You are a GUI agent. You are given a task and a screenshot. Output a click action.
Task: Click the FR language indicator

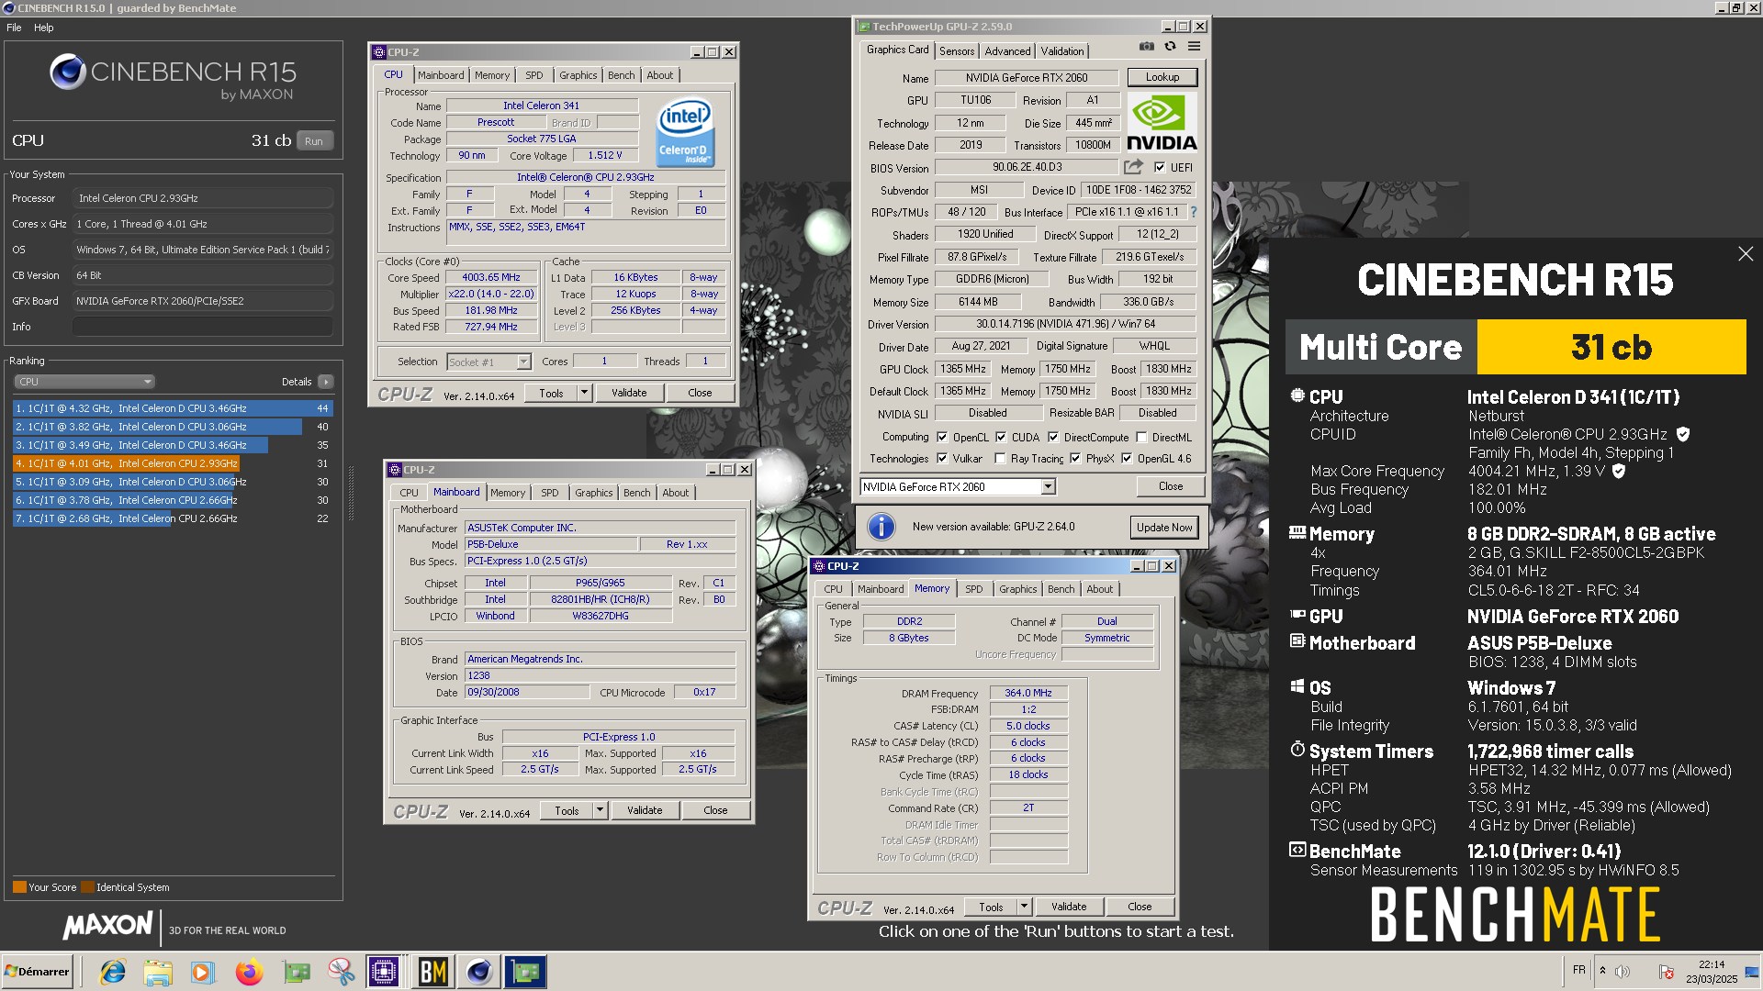pyautogui.click(x=1578, y=970)
